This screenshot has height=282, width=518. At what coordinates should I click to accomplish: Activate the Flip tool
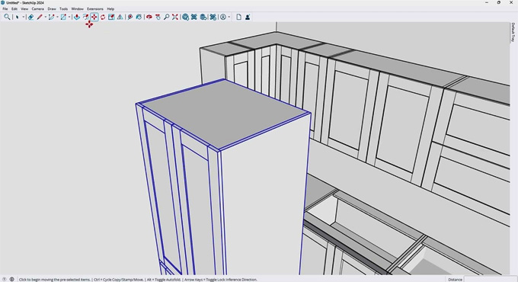120,17
